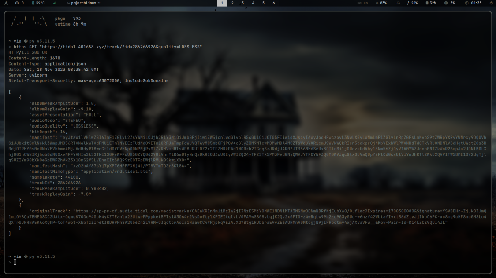This screenshot has width=496, height=278.
Task: Click the 'pkgs 993' fetch line
Action: [x=68, y=18]
